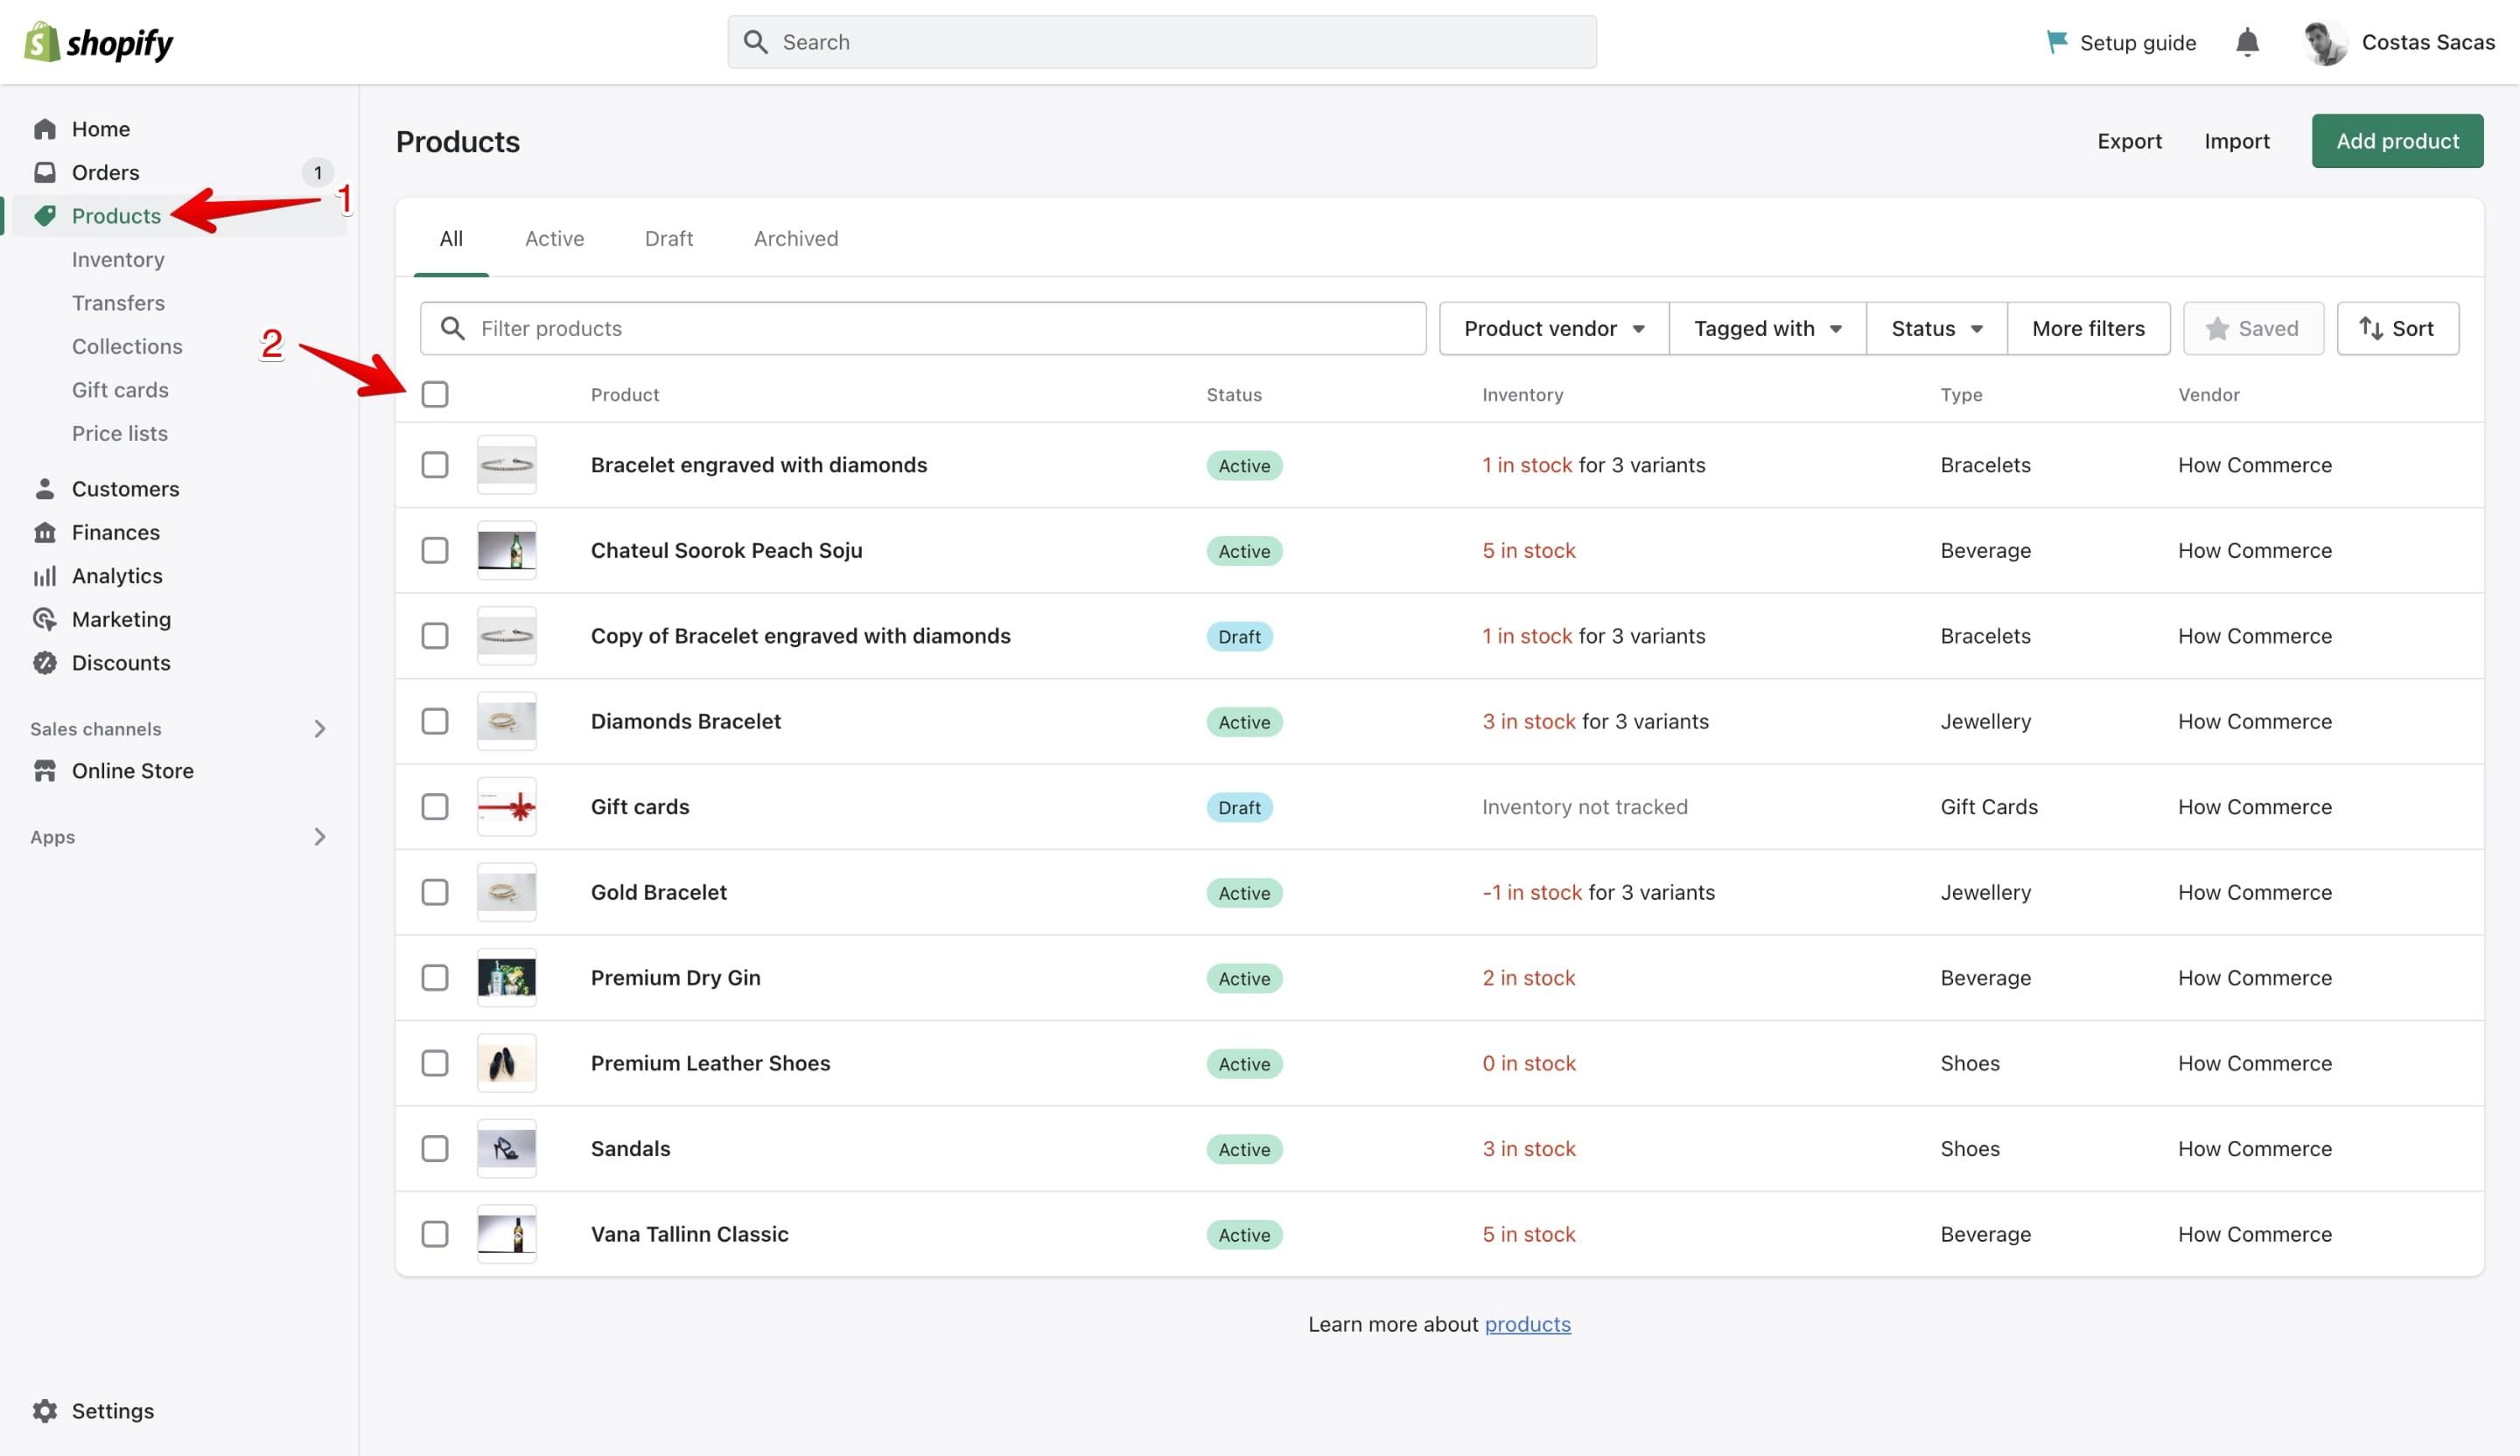Check the Chateul Soorok Peach Soju row
The width and height of the screenshot is (2520, 1456).
click(x=435, y=550)
